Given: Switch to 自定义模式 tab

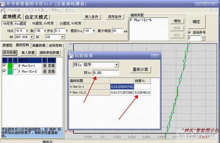Looking at the screenshot, I should (x=36, y=17).
